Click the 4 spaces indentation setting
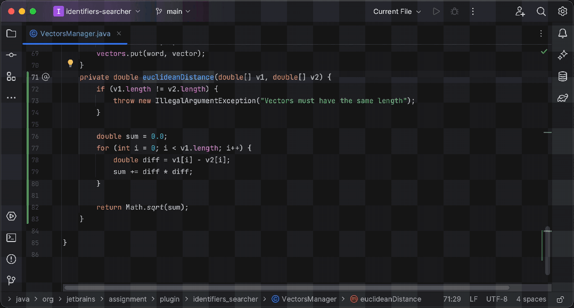The image size is (574, 308). tap(531, 299)
